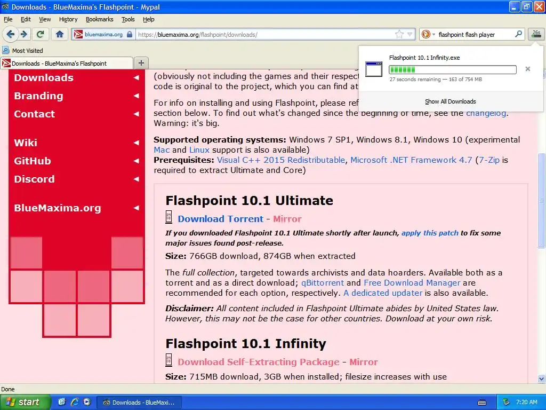Open the Edit menu
Viewport: 546px width, 410px height.
pyautogui.click(x=26, y=19)
